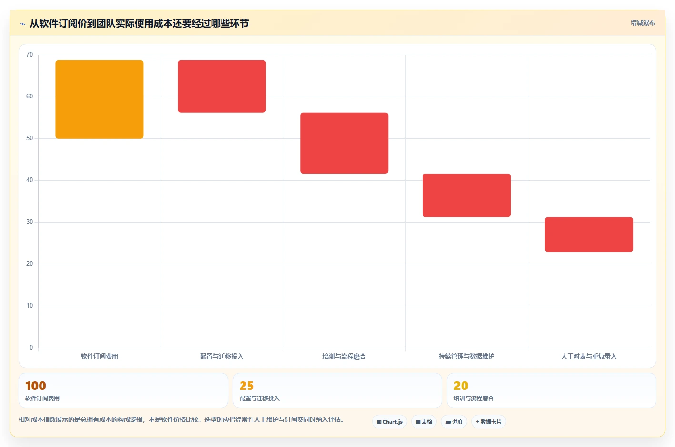Click the x-axis label 软件订阅费用

click(100, 356)
